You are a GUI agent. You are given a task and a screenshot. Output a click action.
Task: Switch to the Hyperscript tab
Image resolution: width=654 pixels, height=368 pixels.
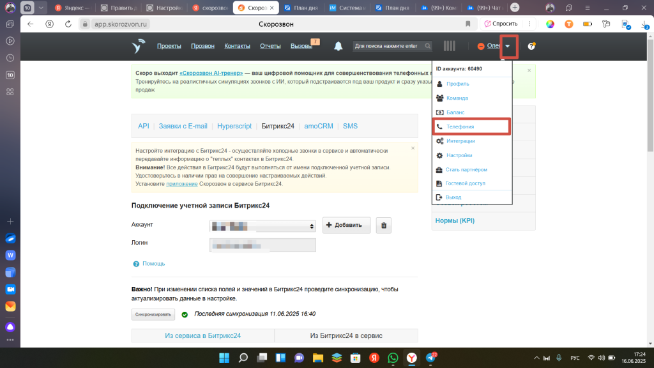234,126
